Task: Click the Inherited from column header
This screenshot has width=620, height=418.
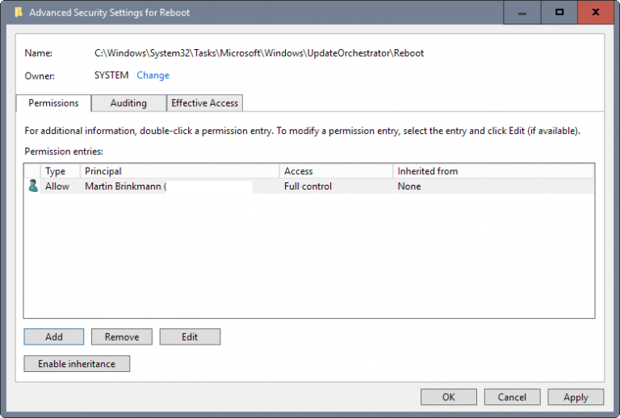Action: pyautogui.click(x=493, y=171)
